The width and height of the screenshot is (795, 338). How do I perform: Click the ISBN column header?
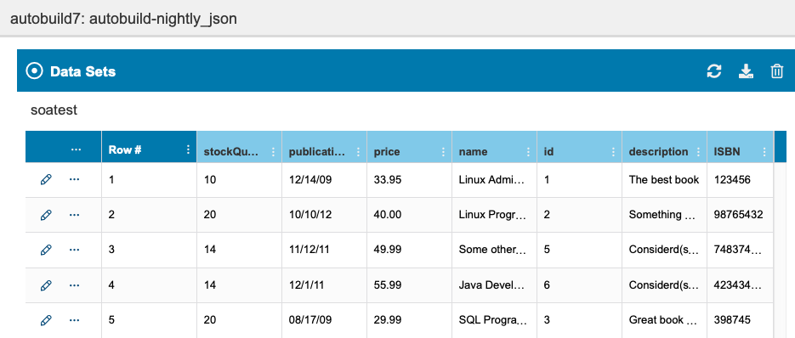click(726, 151)
